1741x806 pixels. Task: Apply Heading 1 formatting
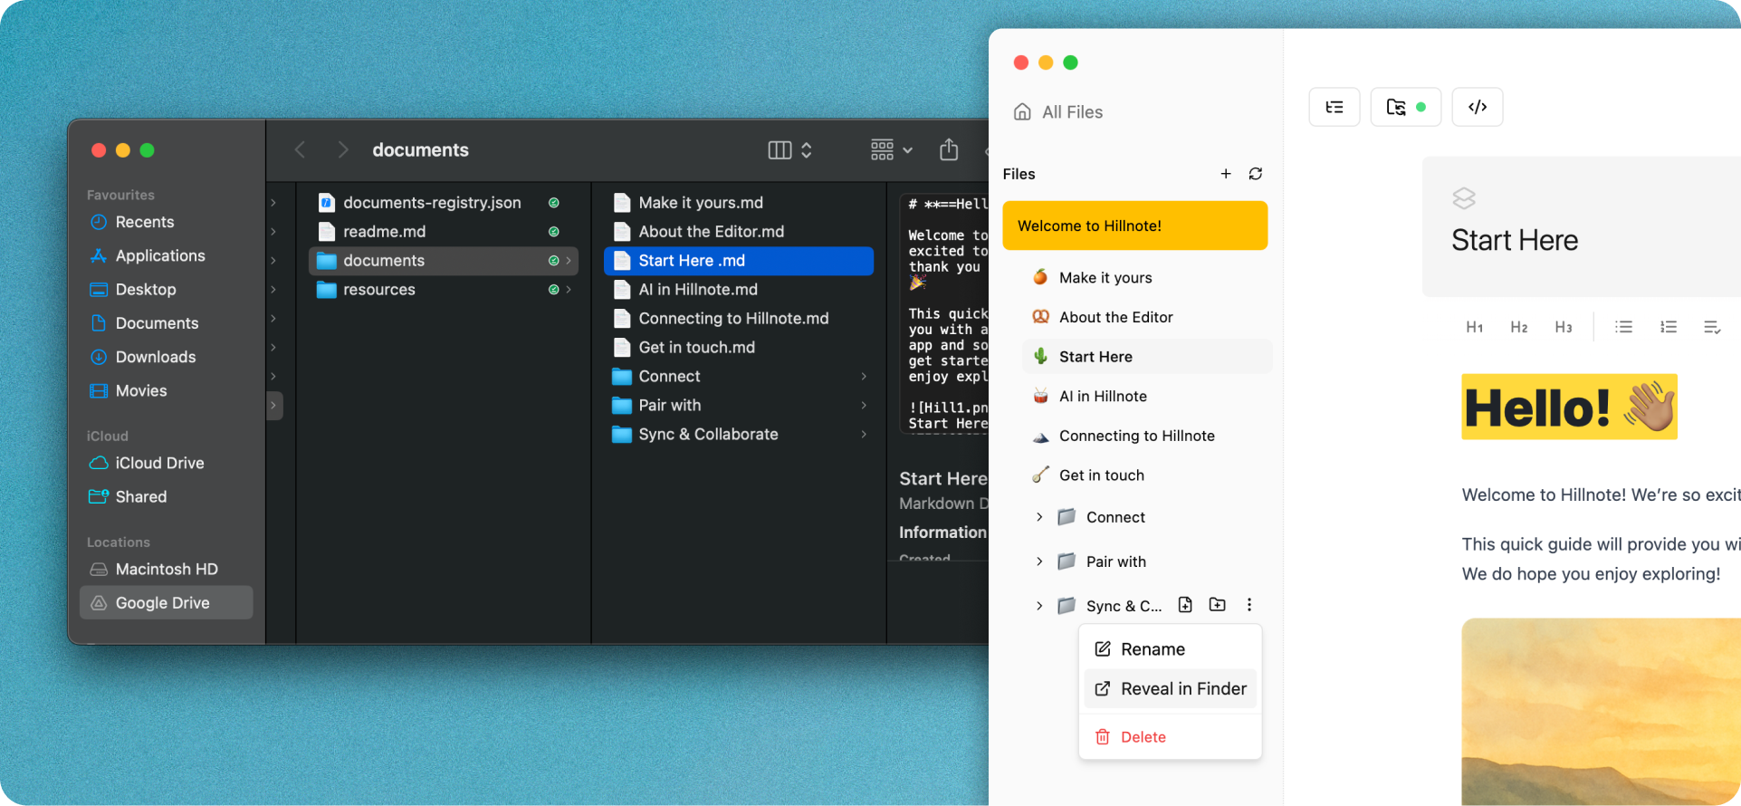(x=1475, y=327)
